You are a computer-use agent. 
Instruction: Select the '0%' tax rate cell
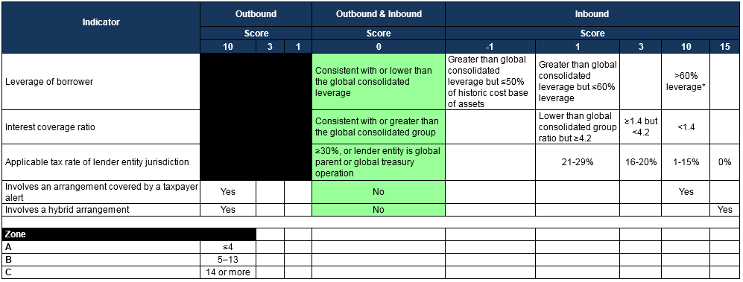click(x=725, y=161)
